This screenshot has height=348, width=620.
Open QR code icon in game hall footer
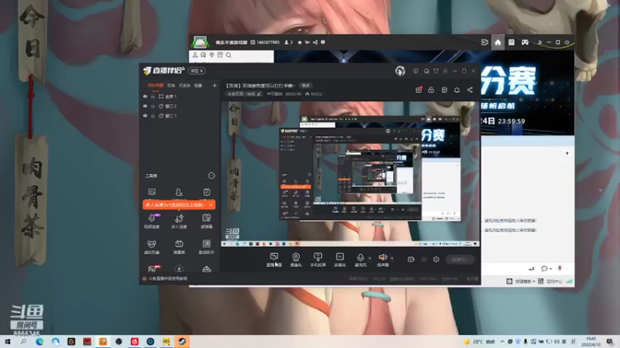(540, 281)
